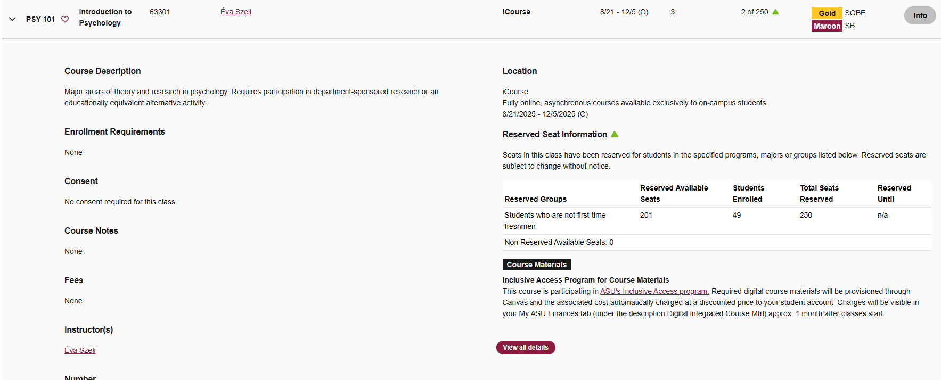The image size is (941, 380).
Task: Collapse the PSY 101 row chevron
Action: coord(12,19)
